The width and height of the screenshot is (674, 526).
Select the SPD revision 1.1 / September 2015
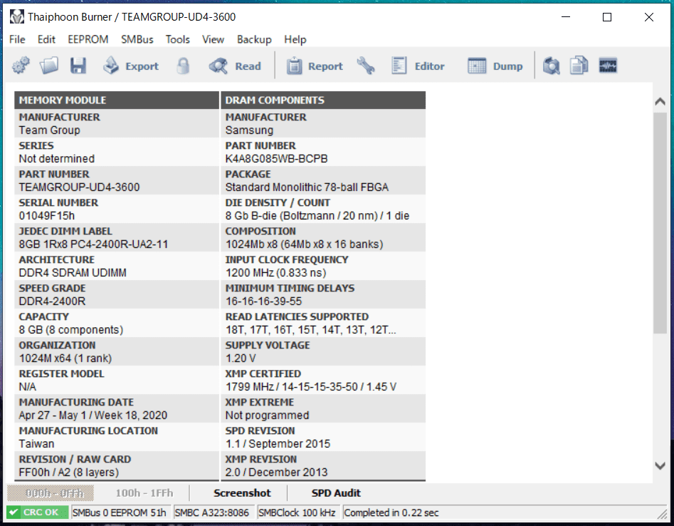pyautogui.click(x=278, y=443)
